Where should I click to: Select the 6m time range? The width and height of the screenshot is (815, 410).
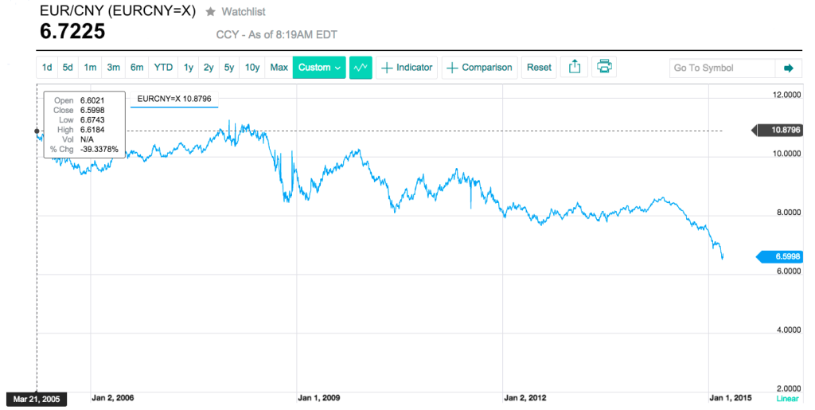[137, 68]
